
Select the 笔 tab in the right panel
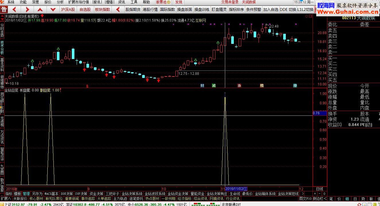pos(331,199)
